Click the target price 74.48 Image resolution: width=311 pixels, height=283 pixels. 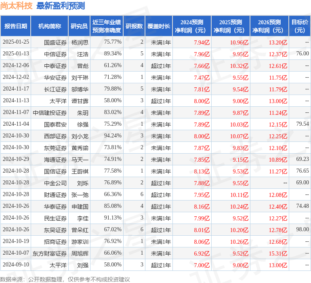tap(303, 206)
